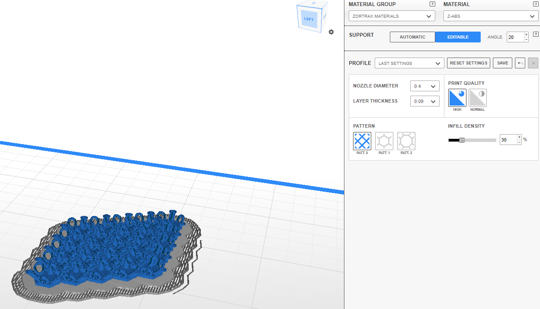Image resolution: width=540 pixels, height=309 pixels.
Task: Open the Material Z-ABS dropdown
Action: (491, 16)
